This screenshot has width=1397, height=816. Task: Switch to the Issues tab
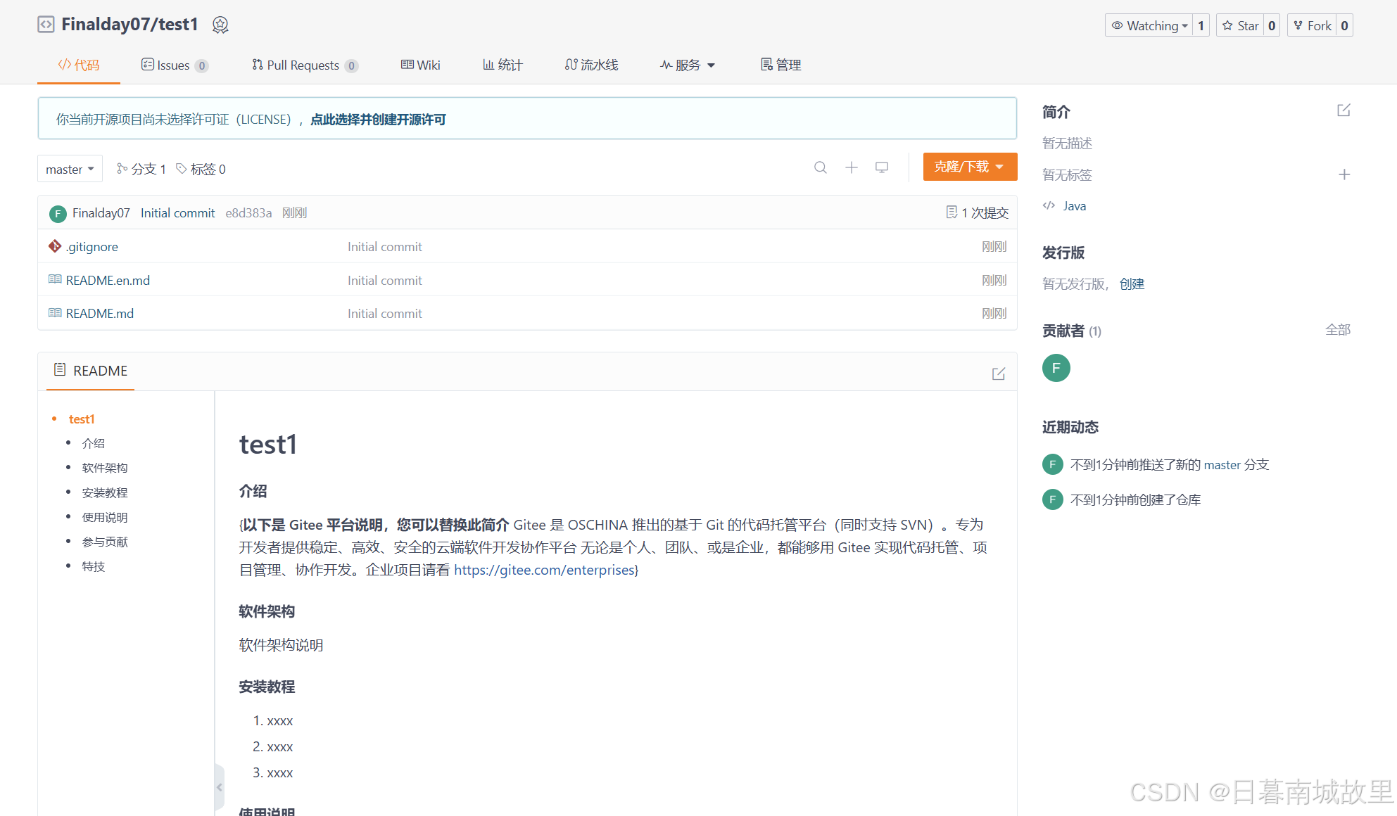point(173,65)
